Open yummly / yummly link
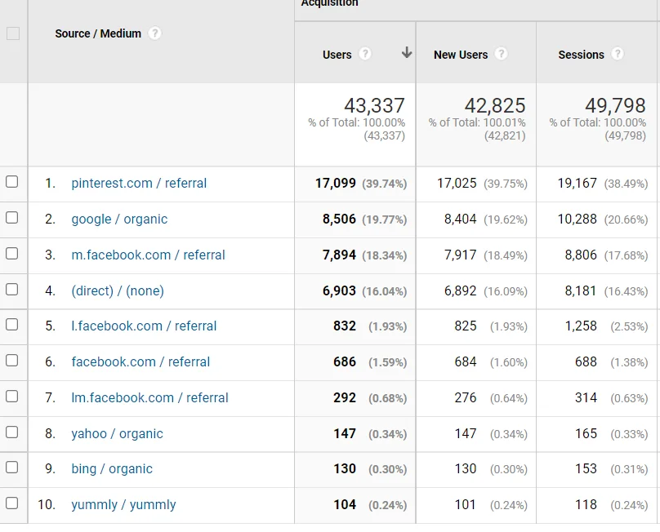This screenshot has width=660, height=532. coord(124,504)
